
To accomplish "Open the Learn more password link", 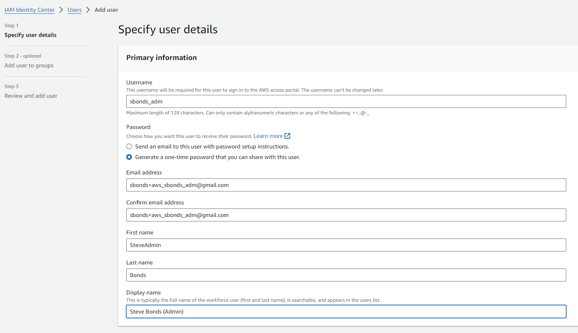I will pyautogui.click(x=268, y=136).
